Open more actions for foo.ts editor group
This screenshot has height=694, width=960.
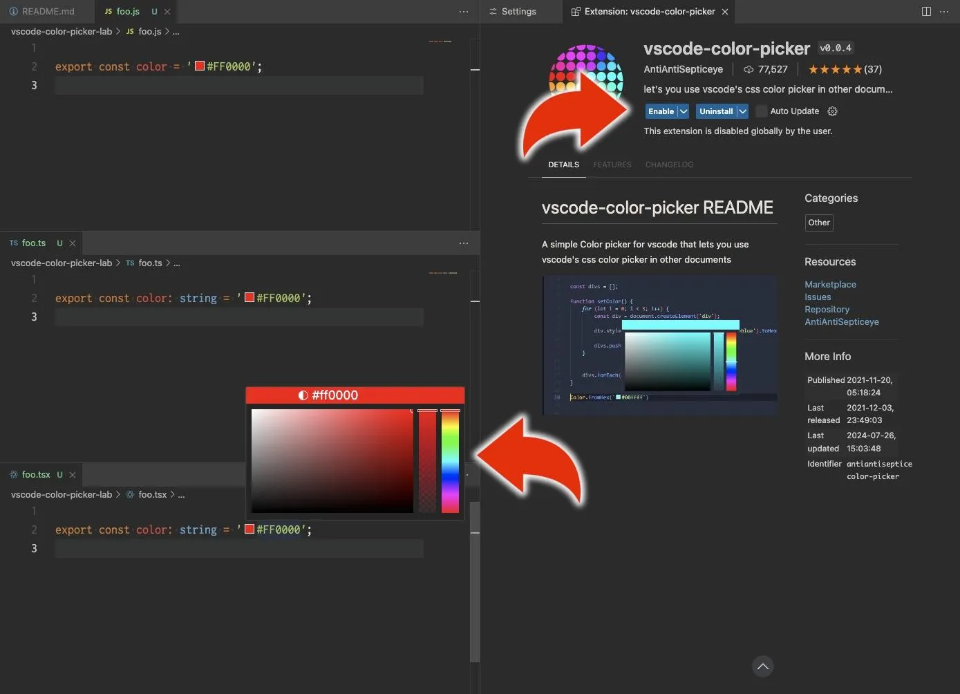pyautogui.click(x=464, y=243)
